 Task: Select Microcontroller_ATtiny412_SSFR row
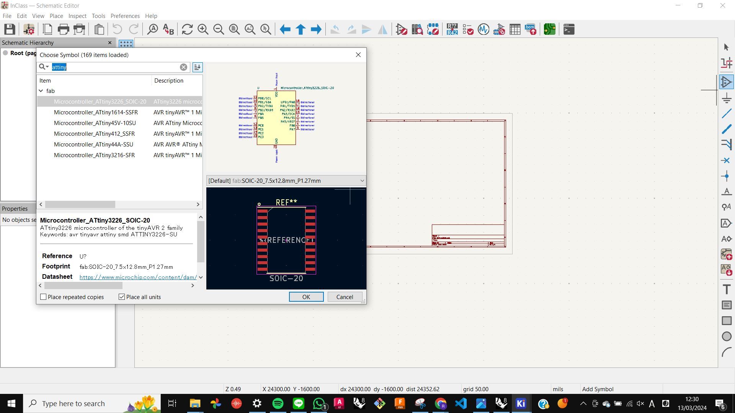[x=120, y=134]
